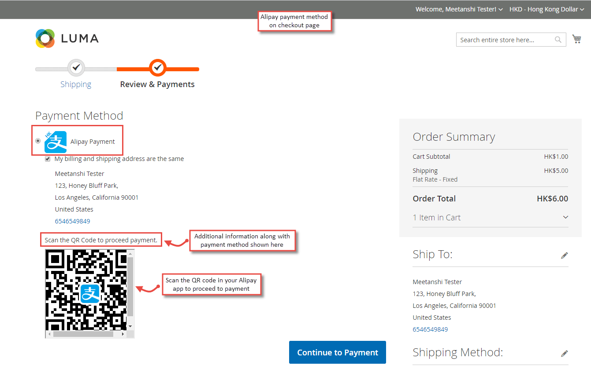Select the Alipay Payment radio button
This screenshot has width=591, height=369.
click(x=38, y=140)
